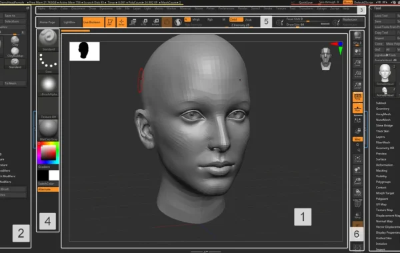Select the Rotate transform icon in top toolbar

(155, 22)
